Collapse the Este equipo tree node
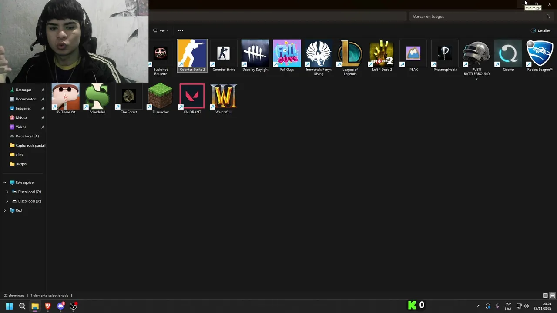 (5, 183)
